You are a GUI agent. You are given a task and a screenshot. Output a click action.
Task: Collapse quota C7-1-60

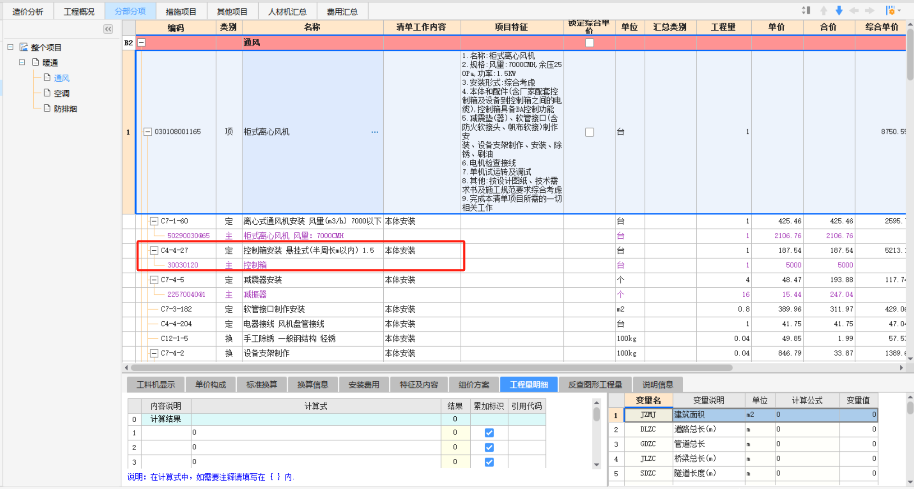coord(154,221)
